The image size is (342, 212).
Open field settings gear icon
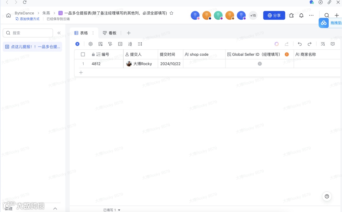tap(91, 44)
